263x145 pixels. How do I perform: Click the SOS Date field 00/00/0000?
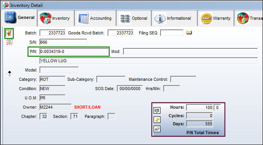pos(130,89)
